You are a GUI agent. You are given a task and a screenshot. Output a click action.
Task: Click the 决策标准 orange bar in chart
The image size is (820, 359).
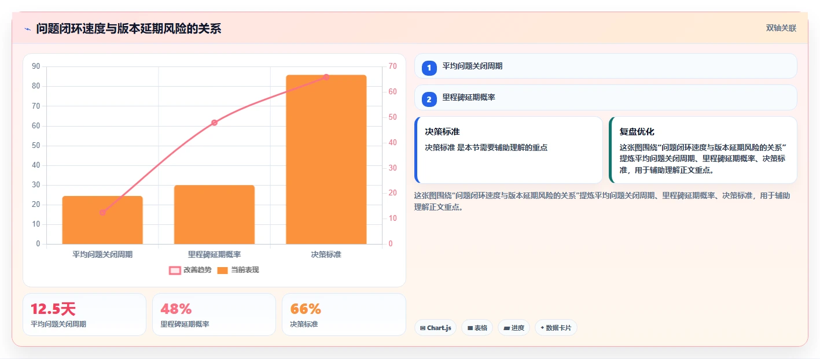326,160
